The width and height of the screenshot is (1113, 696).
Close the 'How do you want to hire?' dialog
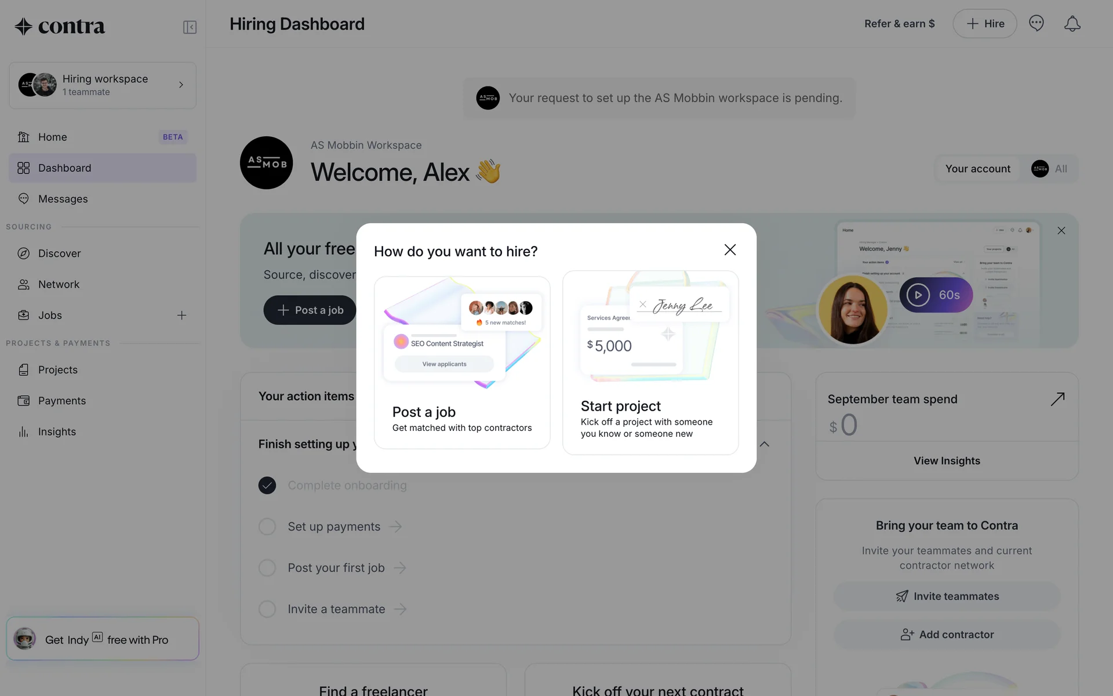(730, 249)
